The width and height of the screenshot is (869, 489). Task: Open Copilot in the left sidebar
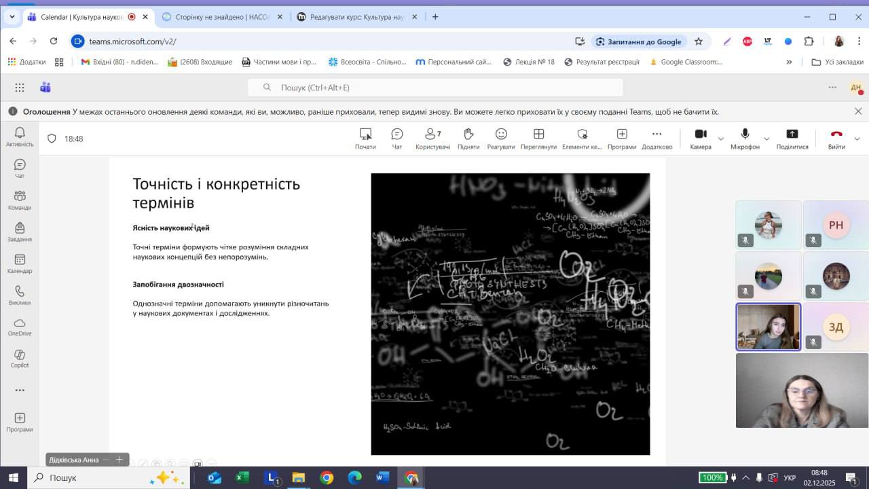[x=20, y=359]
